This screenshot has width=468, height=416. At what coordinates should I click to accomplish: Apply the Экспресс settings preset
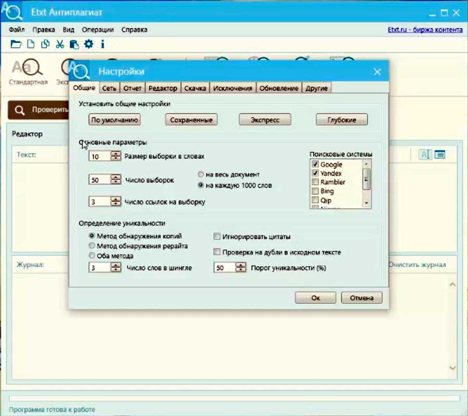(x=265, y=120)
